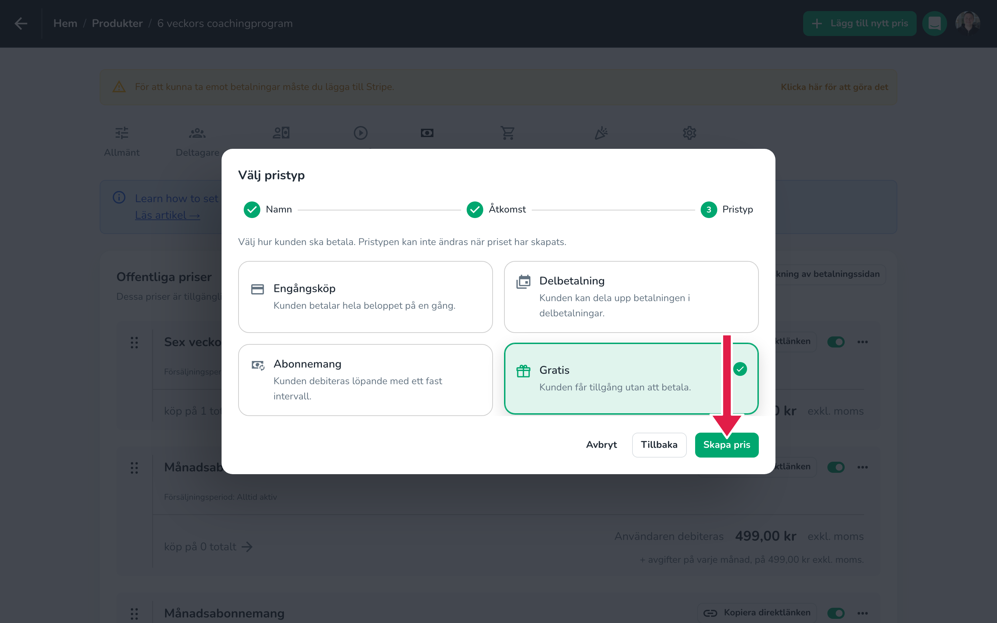The height and width of the screenshot is (623, 997).
Task: Go to the Namn step
Action: pyautogui.click(x=268, y=210)
